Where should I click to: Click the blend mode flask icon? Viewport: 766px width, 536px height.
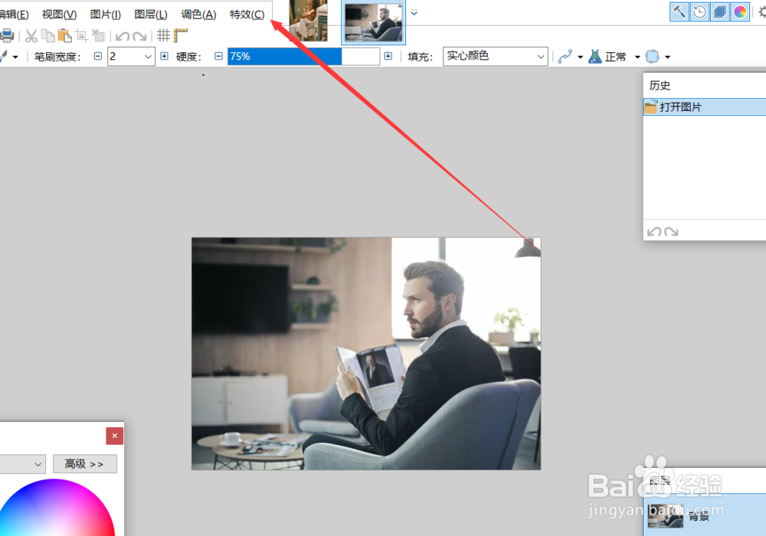595,57
